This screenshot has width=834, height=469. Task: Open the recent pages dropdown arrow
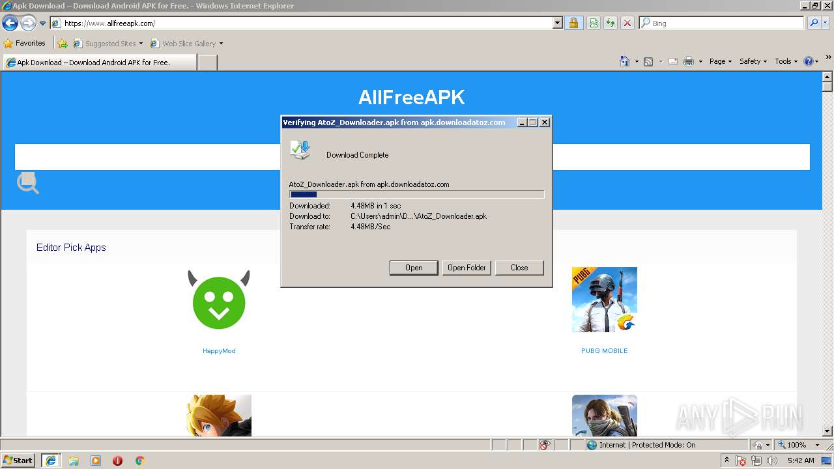tap(42, 23)
